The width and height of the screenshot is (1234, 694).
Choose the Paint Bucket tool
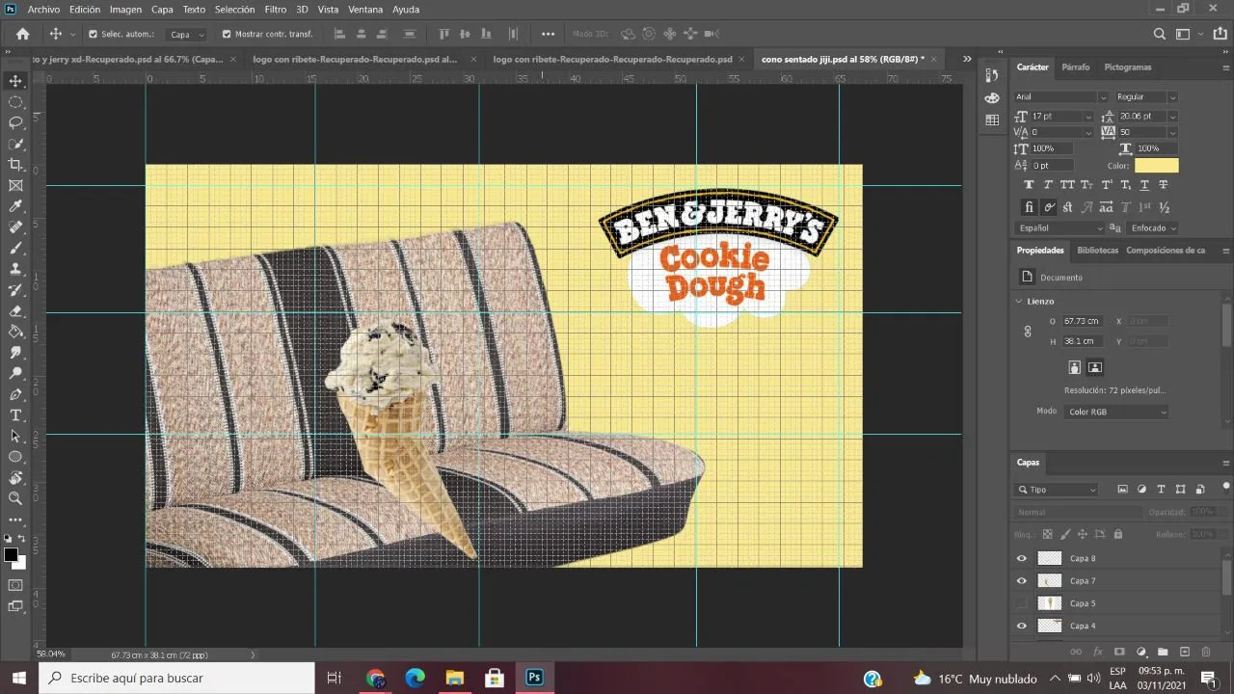click(15, 332)
